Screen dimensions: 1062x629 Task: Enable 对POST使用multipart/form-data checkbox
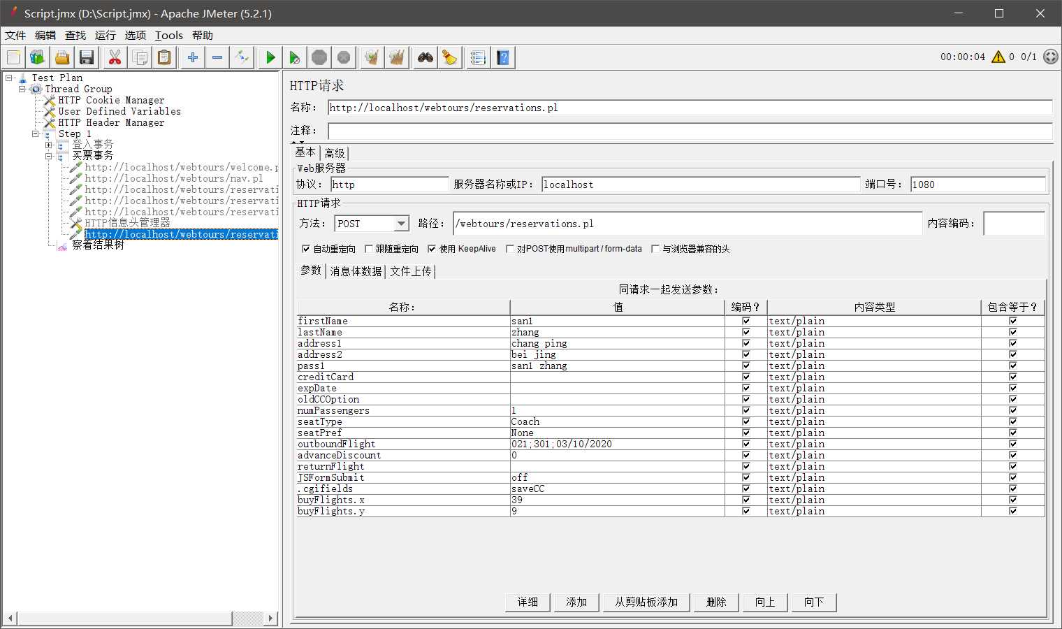510,249
